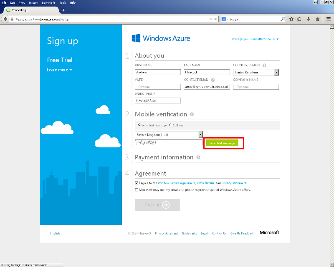The image size is (334, 267).
Task: Open the Contact Us footer link
Action: click(x=219, y=233)
